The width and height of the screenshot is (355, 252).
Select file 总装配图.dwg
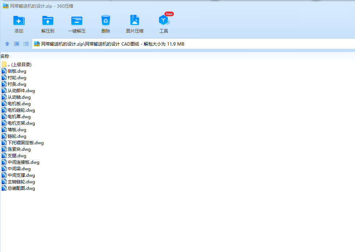tap(18, 188)
